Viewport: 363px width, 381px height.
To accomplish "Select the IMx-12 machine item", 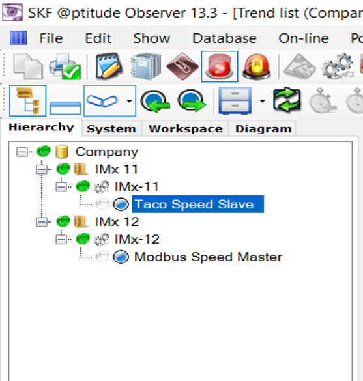I will click(137, 240).
